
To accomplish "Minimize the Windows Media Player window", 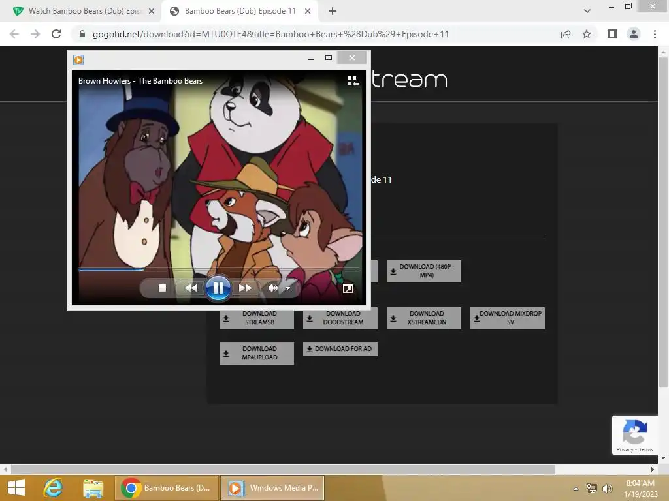I will pyautogui.click(x=311, y=58).
